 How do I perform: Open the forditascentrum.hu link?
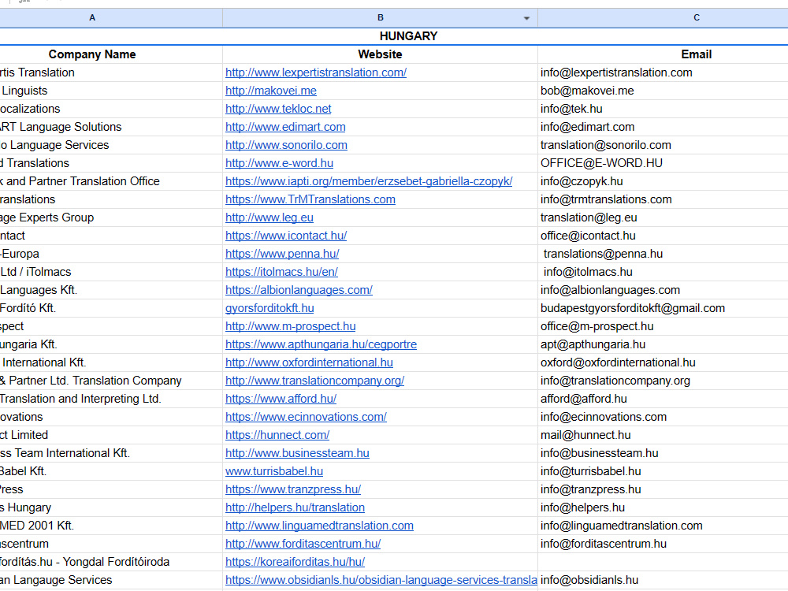pyautogui.click(x=303, y=543)
